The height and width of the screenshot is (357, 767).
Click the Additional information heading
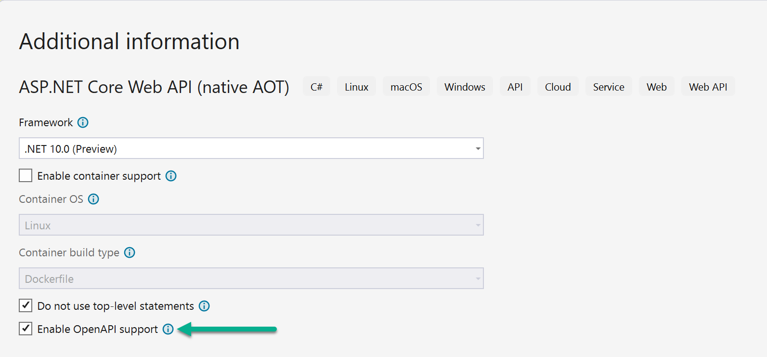(x=129, y=41)
